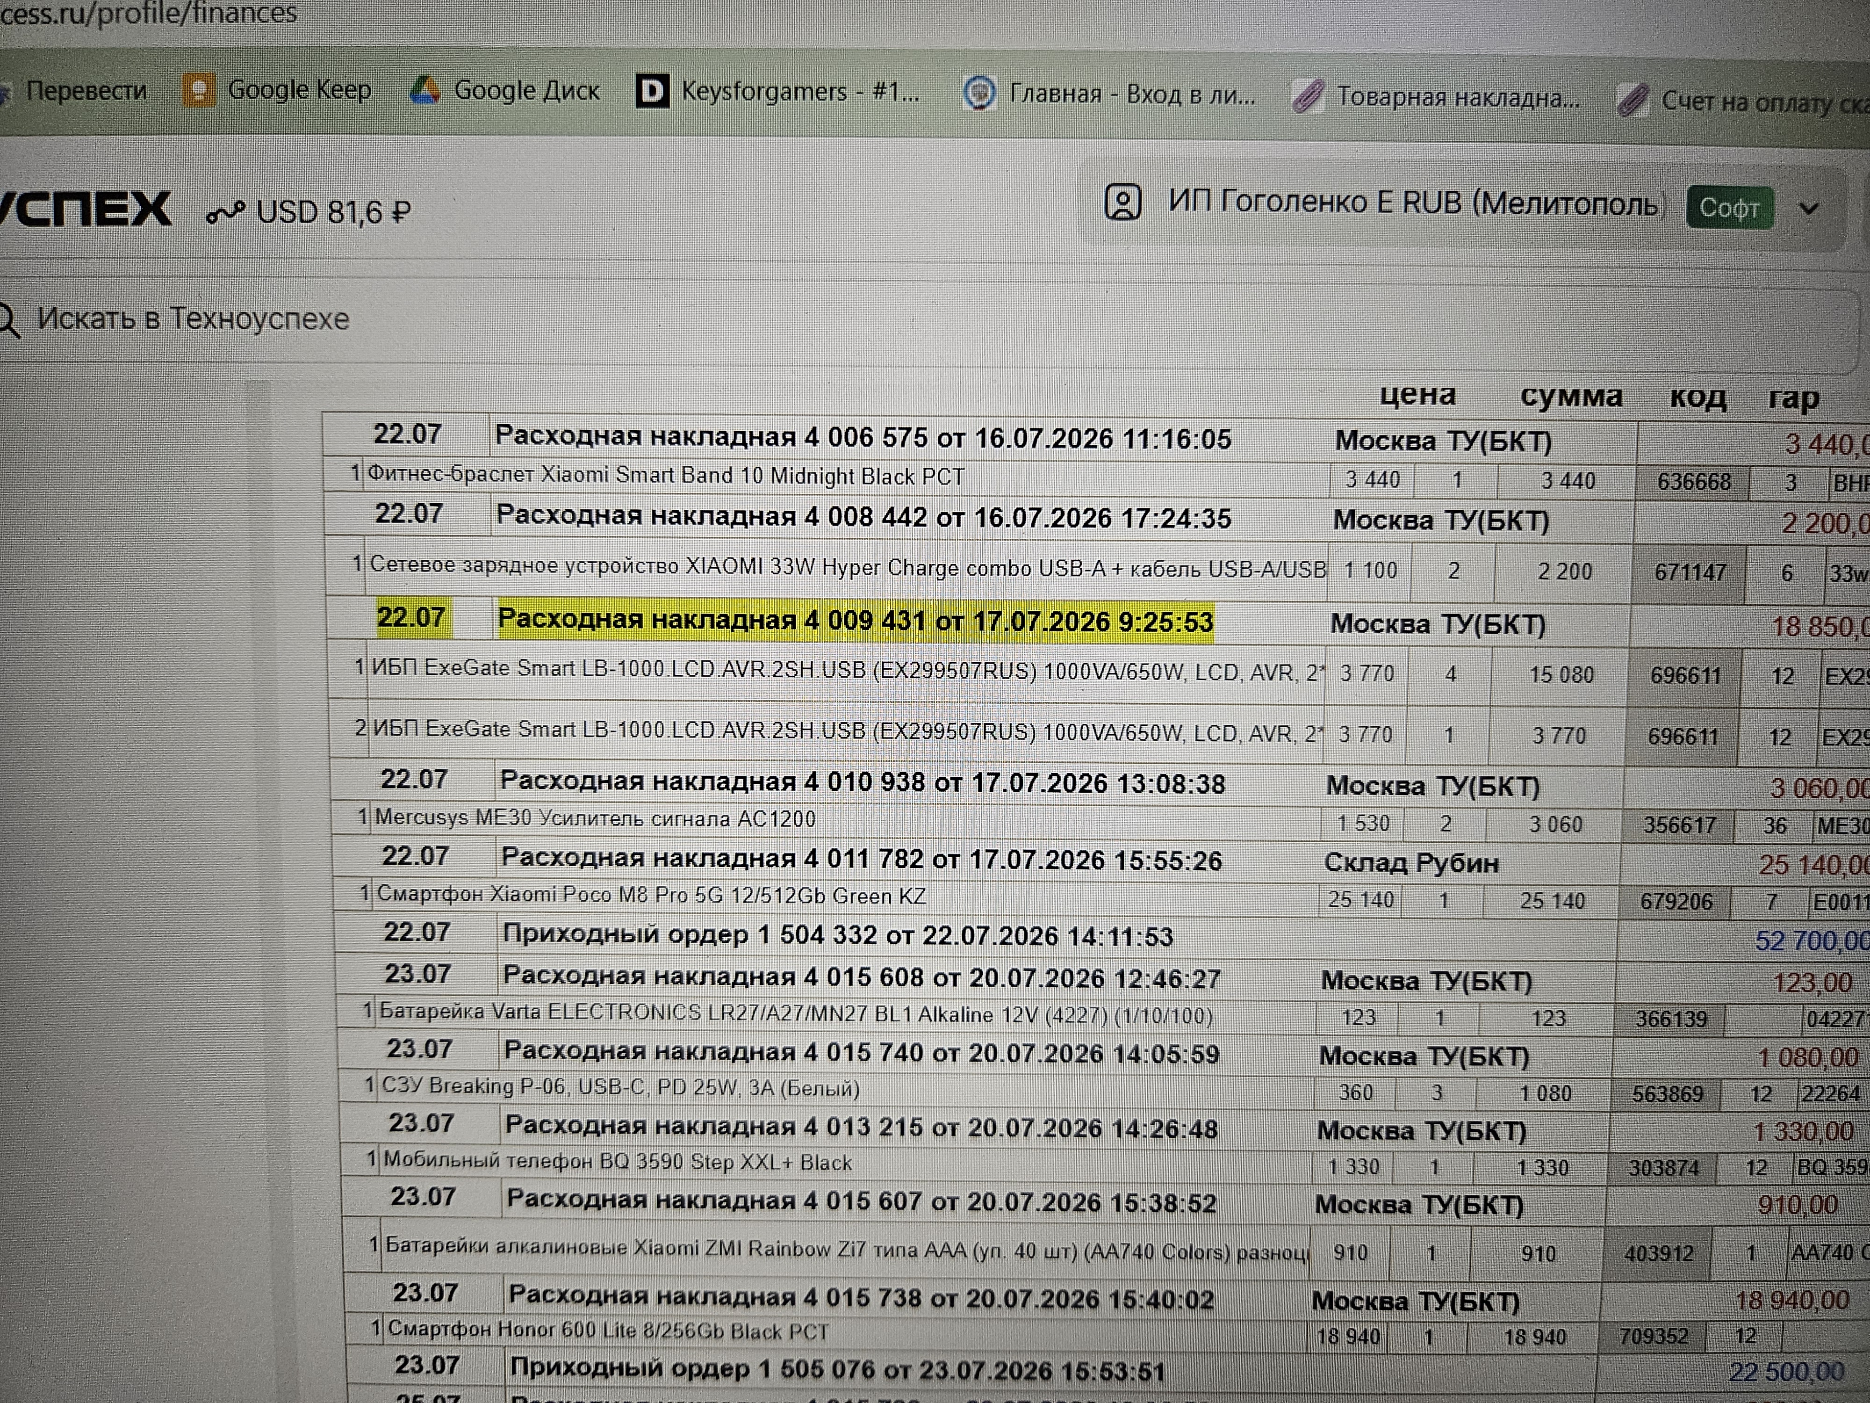Expand the account dropdown chevron
Viewport: 1870px width, 1403px height.
[1809, 209]
